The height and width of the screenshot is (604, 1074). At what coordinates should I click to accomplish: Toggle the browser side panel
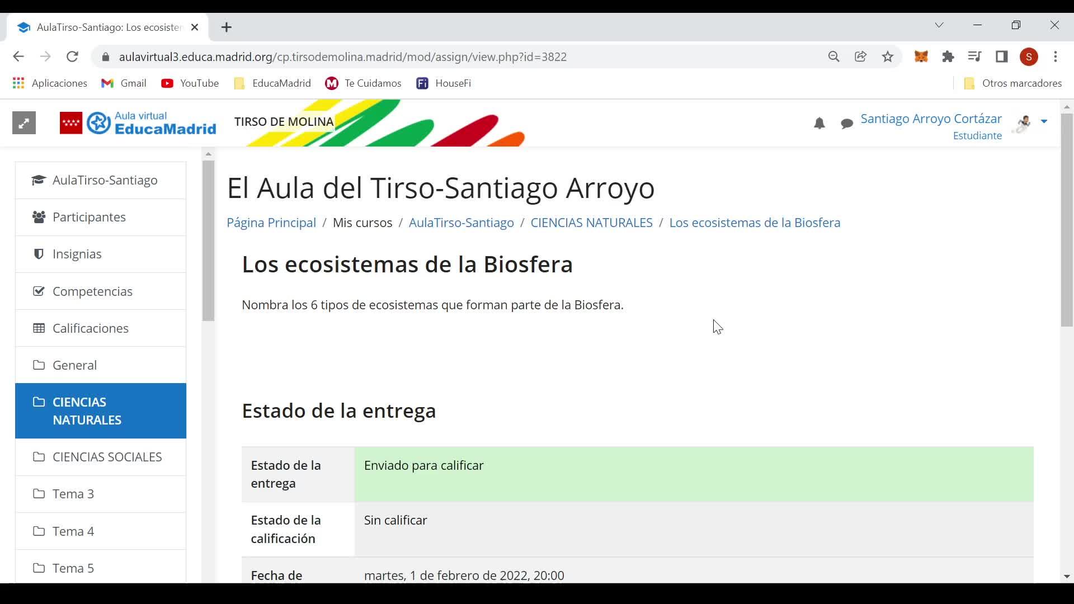pos(1001,56)
